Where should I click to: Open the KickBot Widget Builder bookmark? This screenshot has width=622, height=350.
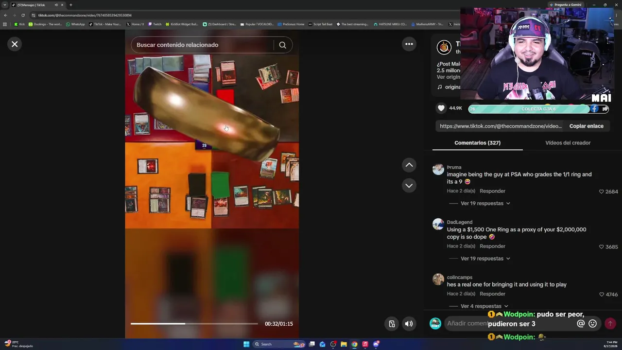182,24
